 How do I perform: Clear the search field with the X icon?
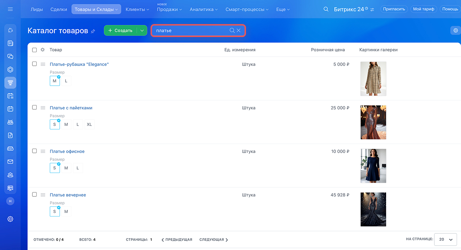tap(238, 31)
